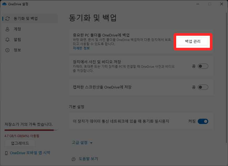The height and width of the screenshot is (166, 228).
Task: Click the vertical scrollbar on right
Action: pos(226,78)
